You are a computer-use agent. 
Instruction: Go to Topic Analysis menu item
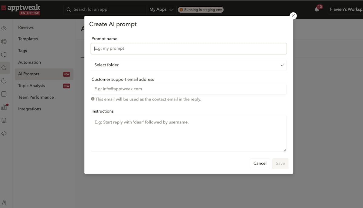coord(31,86)
